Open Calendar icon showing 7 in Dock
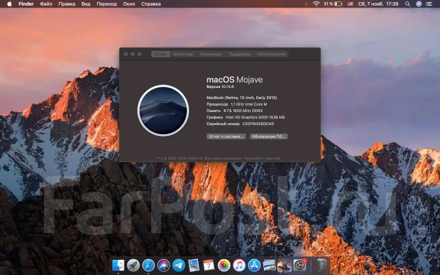440x275 pixels. coord(208,265)
